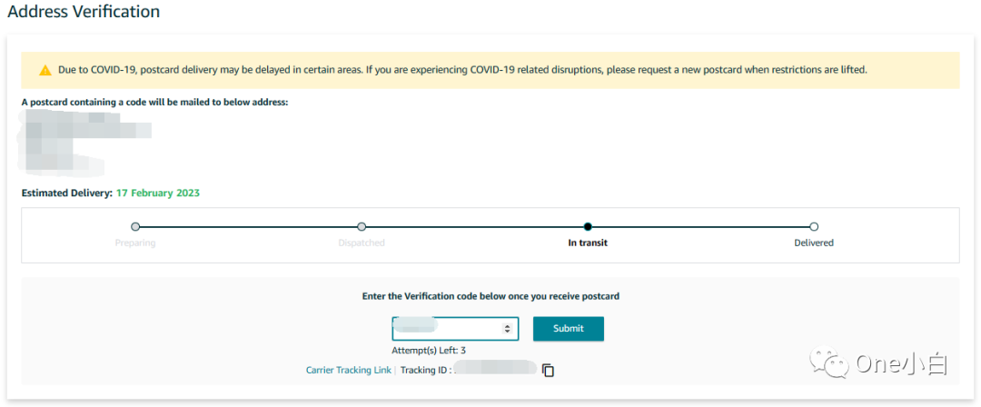The image size is (981, 407).
Task: Click the Address Verification heading
Action: [84, 11]
